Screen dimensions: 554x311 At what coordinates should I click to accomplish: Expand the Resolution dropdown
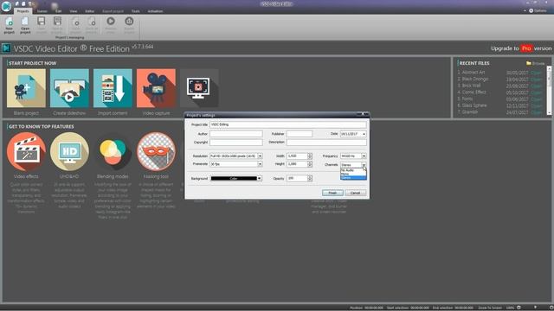[260, 155]
